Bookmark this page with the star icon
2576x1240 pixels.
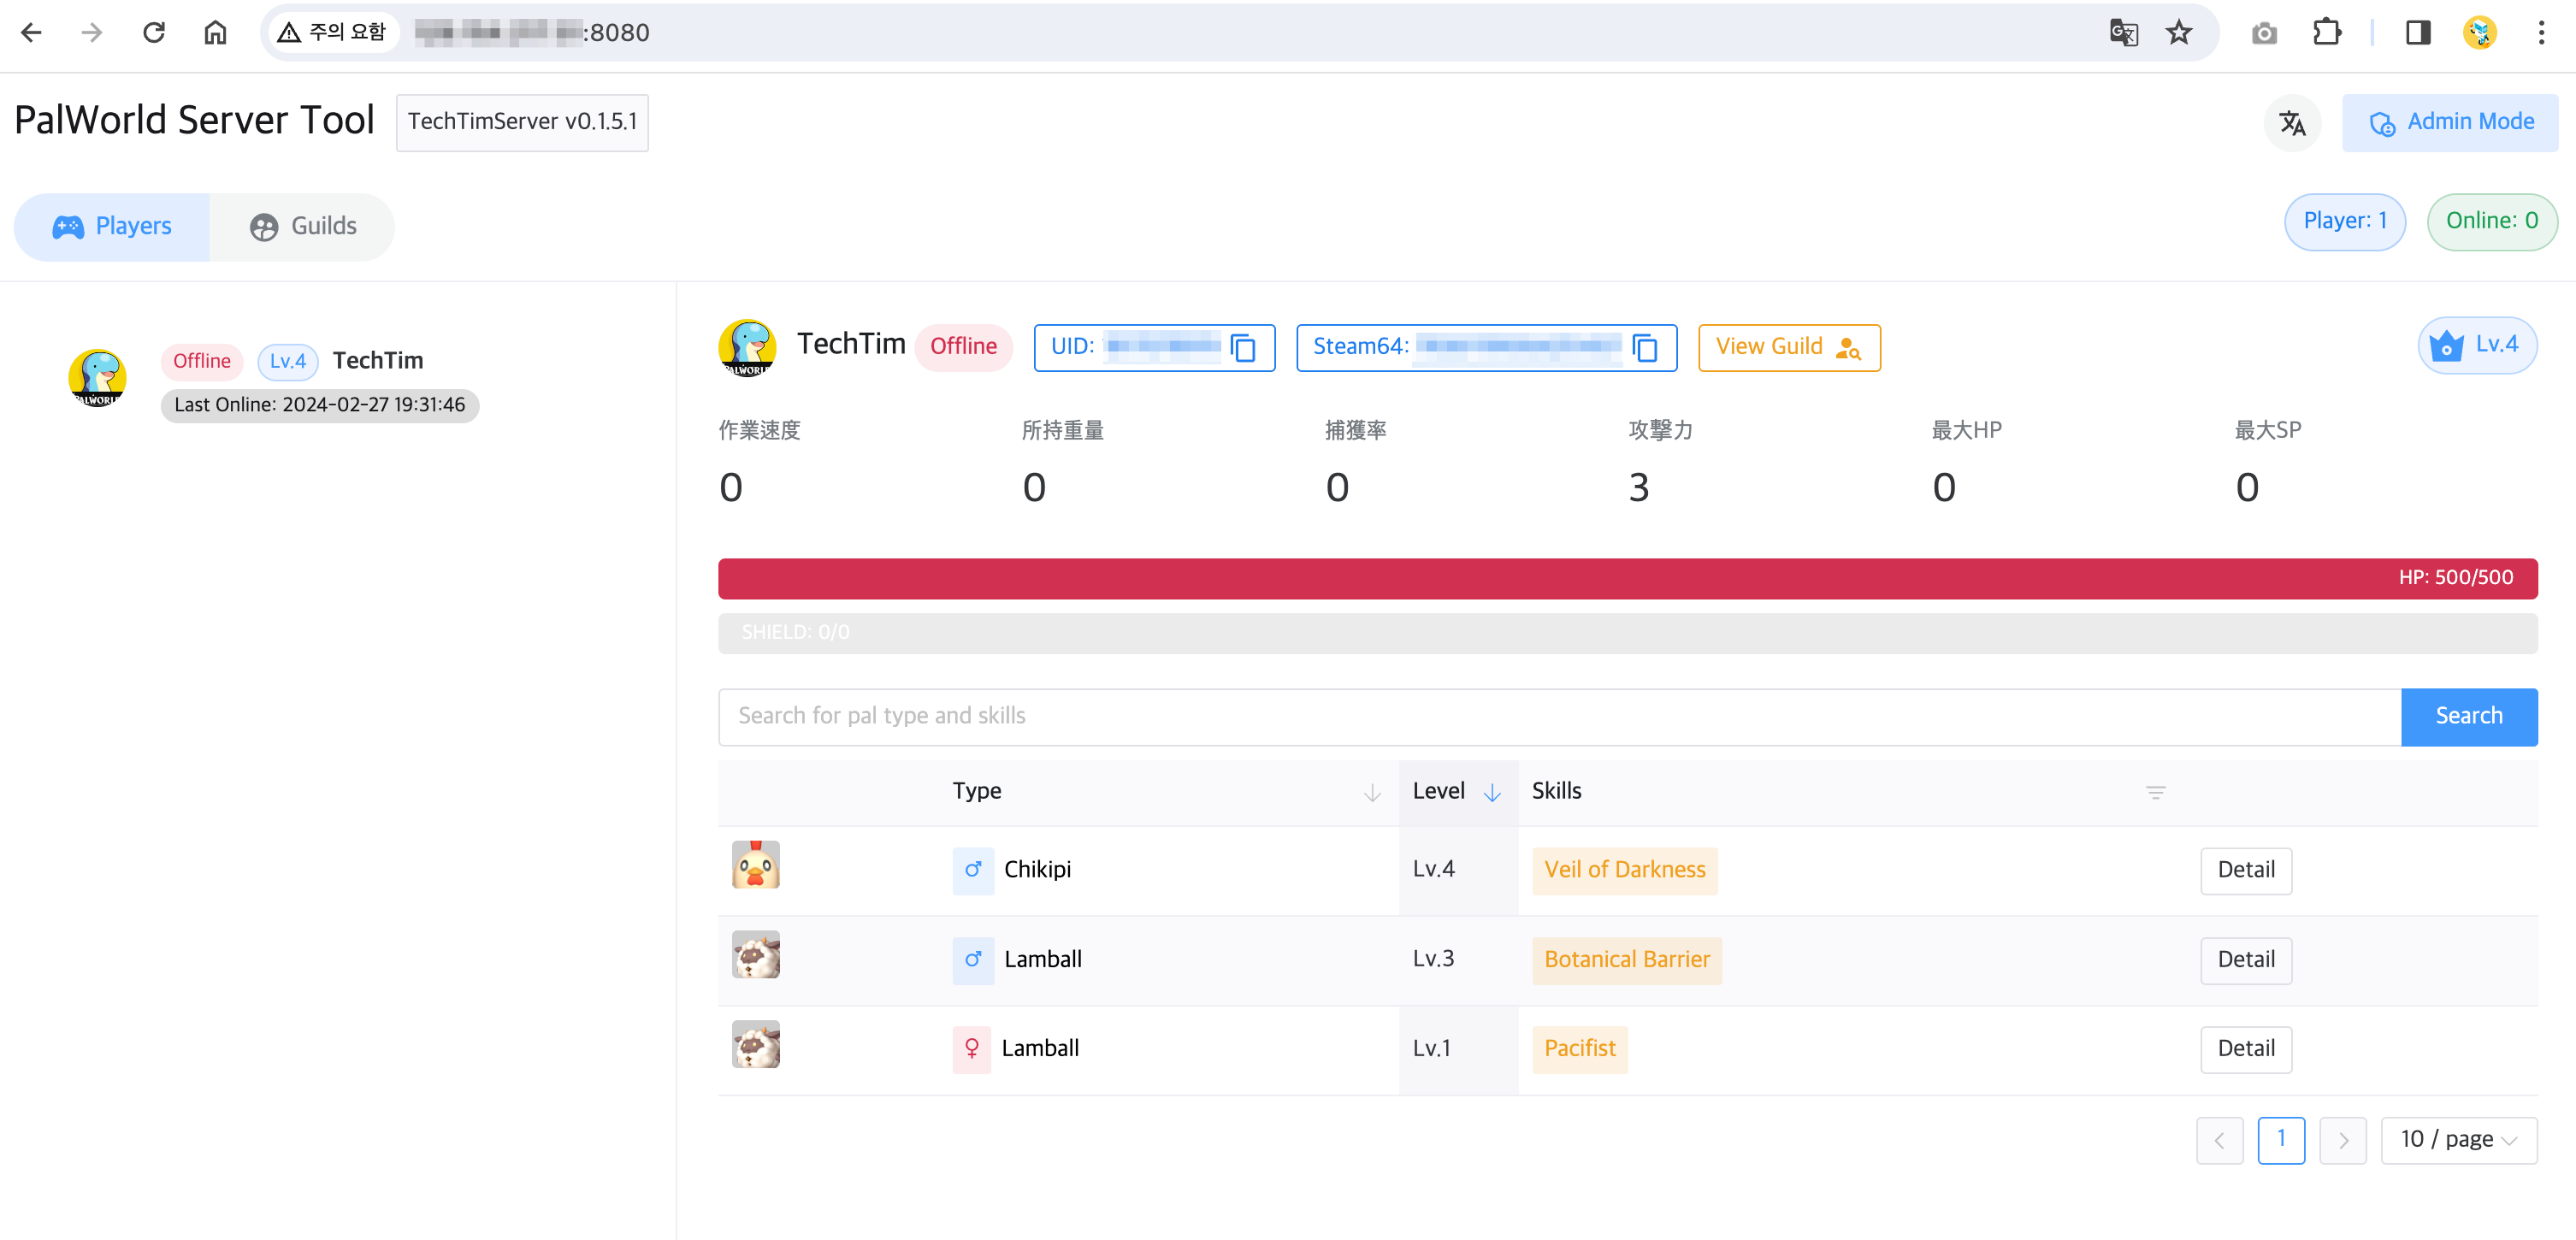point(2179,33)
